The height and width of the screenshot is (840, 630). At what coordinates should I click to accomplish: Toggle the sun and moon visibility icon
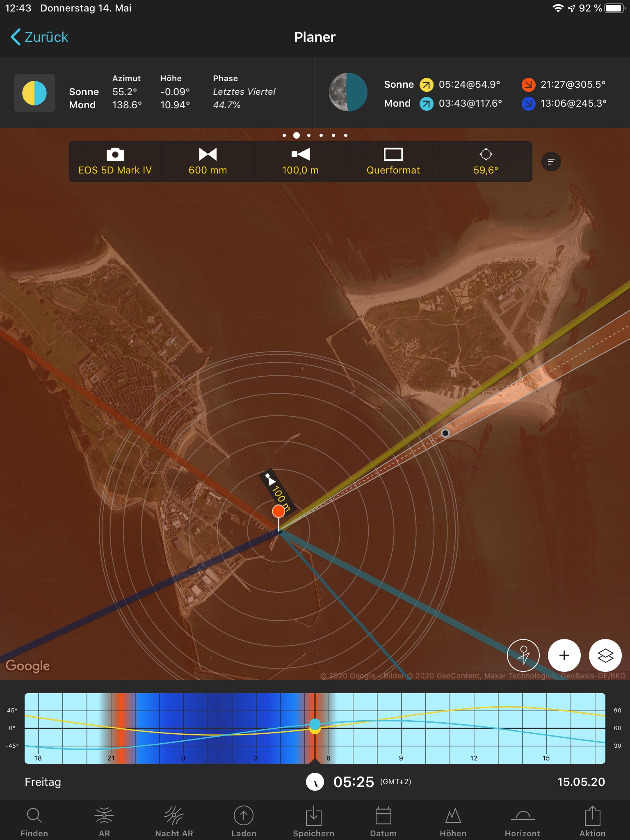[x=34, y=93]
